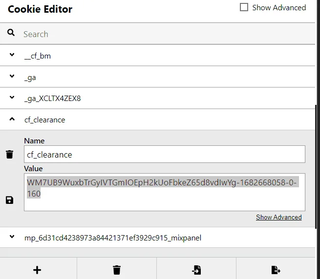Click into the cookie Value text area
The image size is (320, 279).
pos(165,192)
